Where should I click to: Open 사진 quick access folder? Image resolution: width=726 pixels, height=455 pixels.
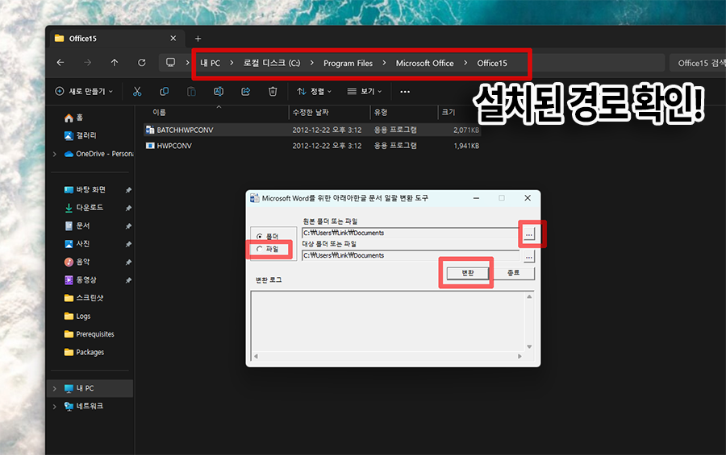pos(77,244)
